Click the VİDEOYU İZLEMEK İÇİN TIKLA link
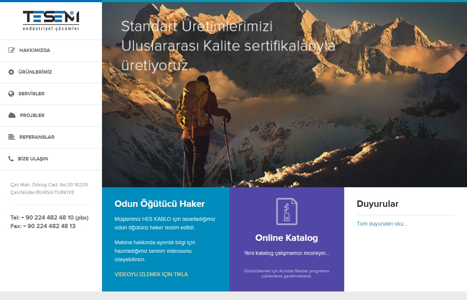Screen dimensions: 467x300 tap(151, 274)
